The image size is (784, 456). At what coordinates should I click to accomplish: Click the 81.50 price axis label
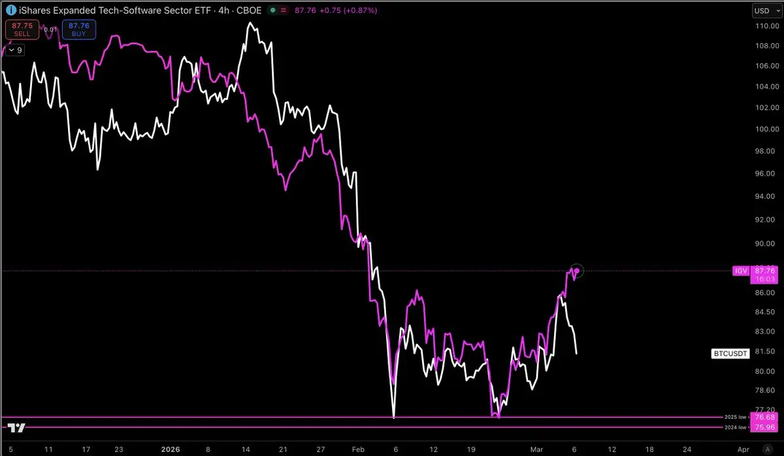[765, 351]
